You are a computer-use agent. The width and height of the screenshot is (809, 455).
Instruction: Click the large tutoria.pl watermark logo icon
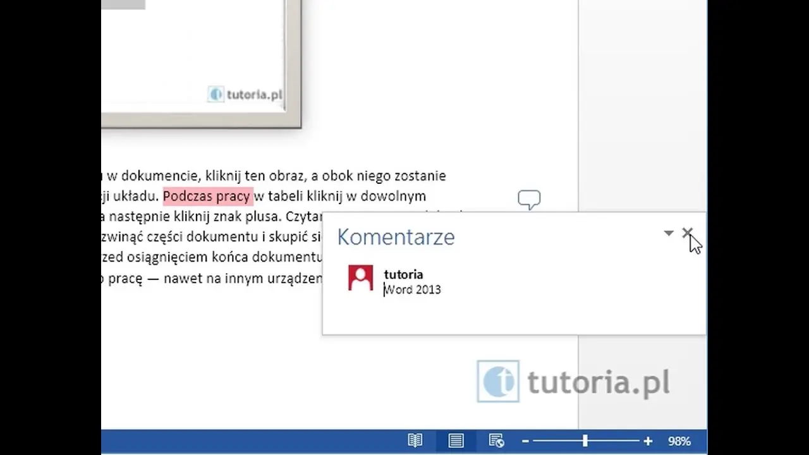click(498, 381)
